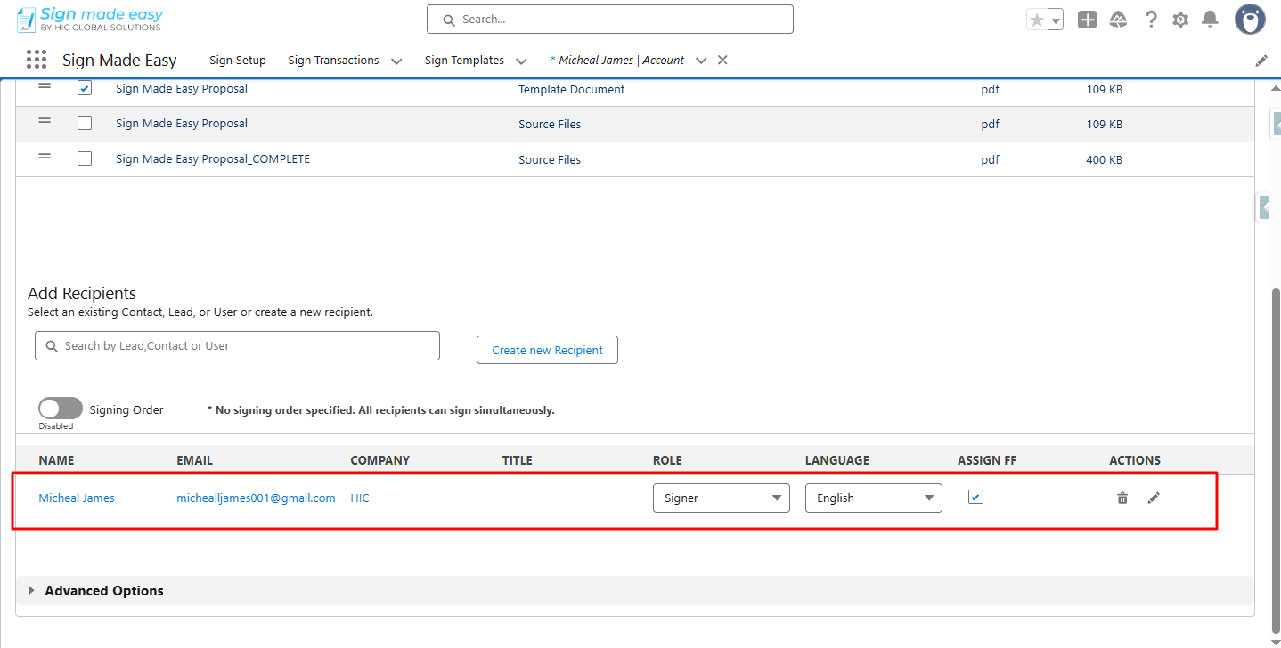Viewport: 1281px width, 648px height.
Task: Open the Sign Templates tab
Action: coord(464,61)
